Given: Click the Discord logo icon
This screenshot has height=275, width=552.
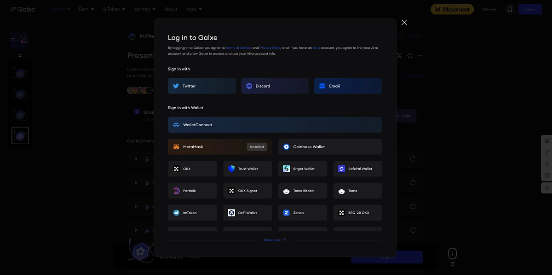Looking at the screenshot, I should (249, 86).
